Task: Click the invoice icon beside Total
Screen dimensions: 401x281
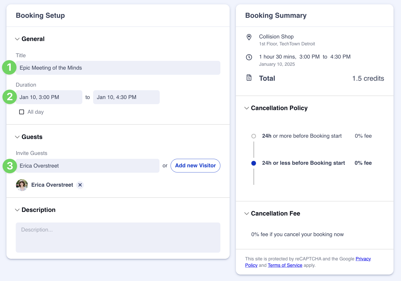Action: (249, 78)
